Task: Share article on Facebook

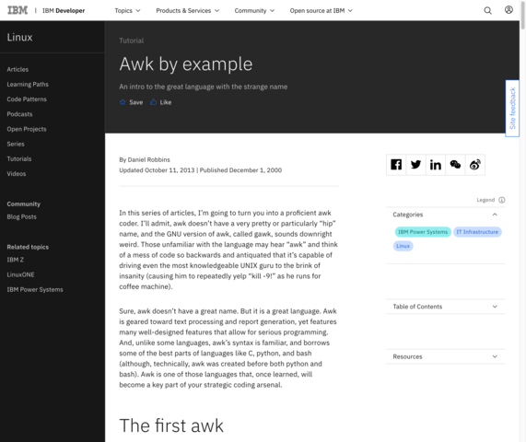Action: click(x=396, y=165)
